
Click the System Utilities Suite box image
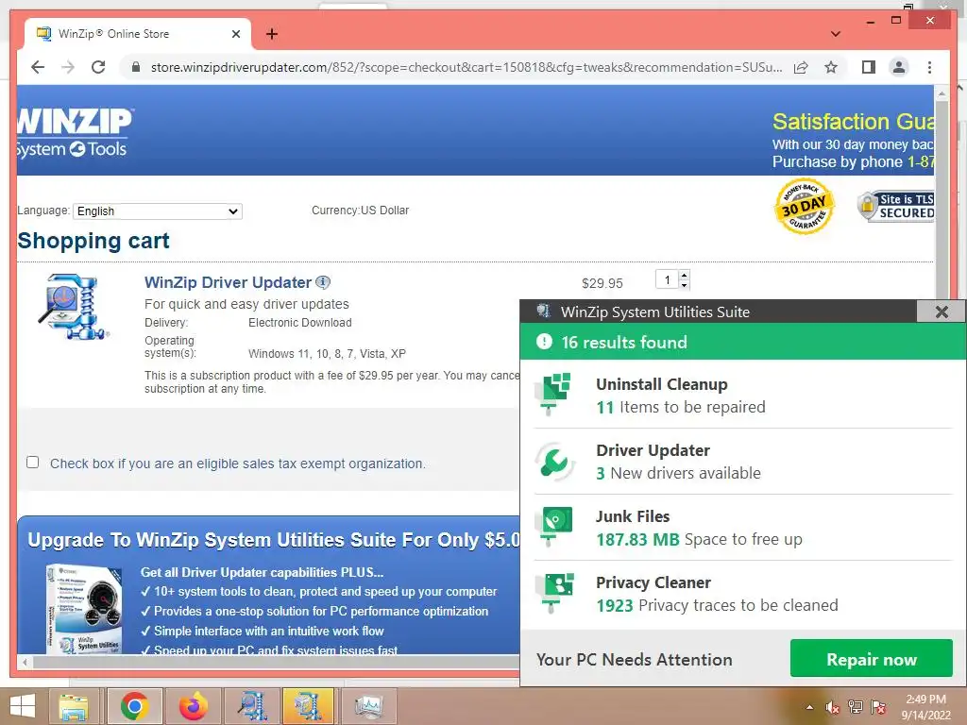(x=84, y=609)
